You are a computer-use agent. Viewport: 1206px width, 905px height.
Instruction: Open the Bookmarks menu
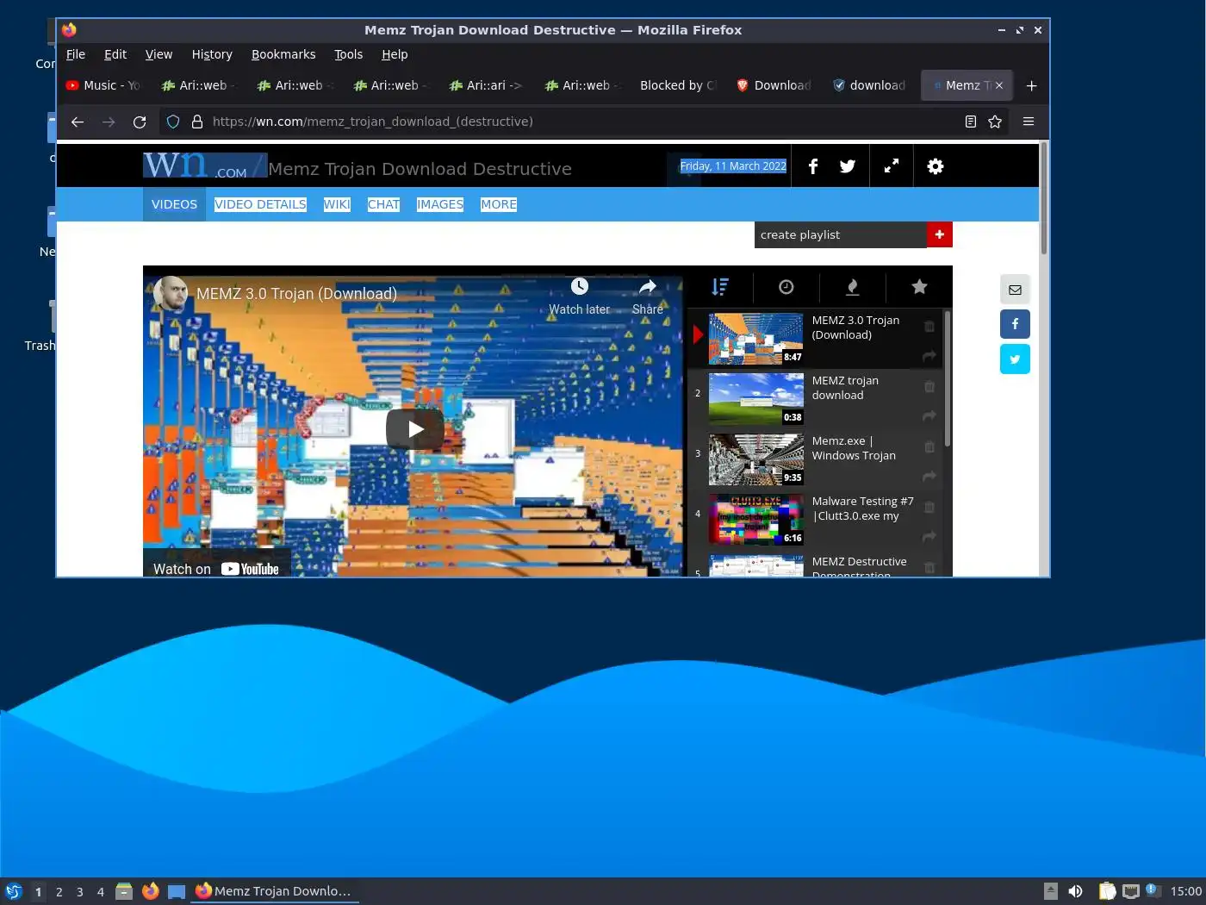tap(283, 54)
